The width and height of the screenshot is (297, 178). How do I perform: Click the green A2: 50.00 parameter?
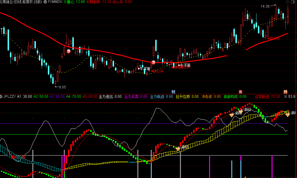tap(41, 97)
